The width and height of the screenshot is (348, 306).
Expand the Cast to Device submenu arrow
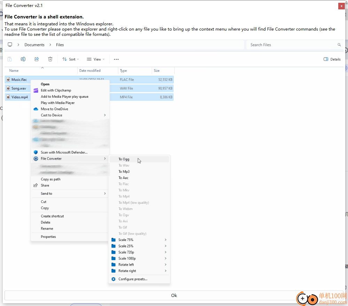pyautogui.click(x=105, y=115)
